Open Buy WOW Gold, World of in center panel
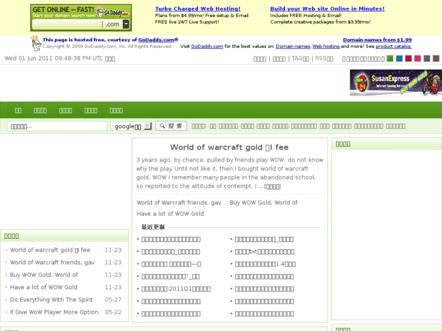 (263, 202)
